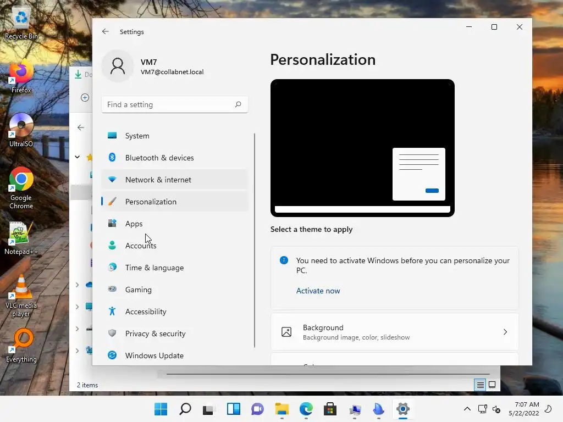Click VM7@collabnet.local account text
This screenshot has width=563, height=422.
172,72
